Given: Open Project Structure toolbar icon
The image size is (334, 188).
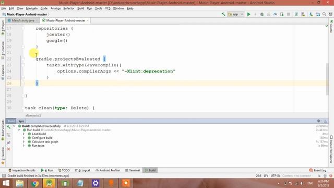Looking at the screenshot, I should [x=318, y=14].
